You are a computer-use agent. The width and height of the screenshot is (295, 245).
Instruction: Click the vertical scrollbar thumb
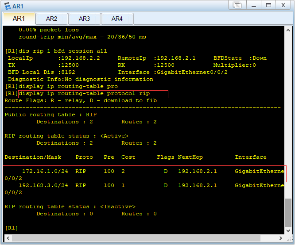(288, 213)
